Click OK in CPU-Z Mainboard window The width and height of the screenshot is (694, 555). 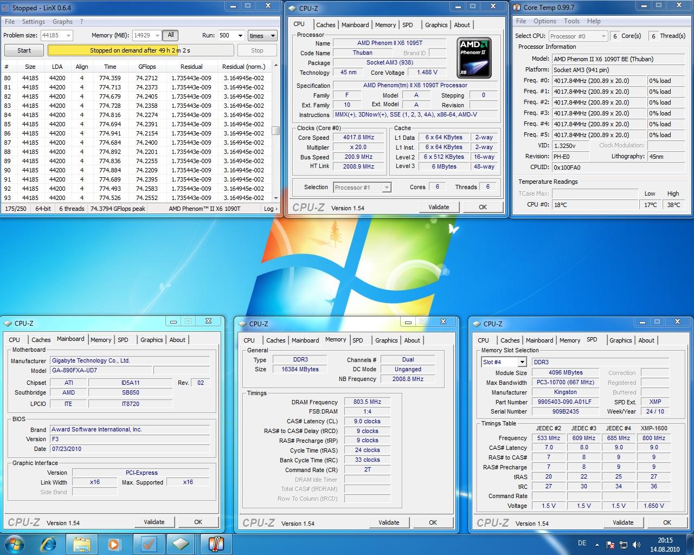click(198, 522)
